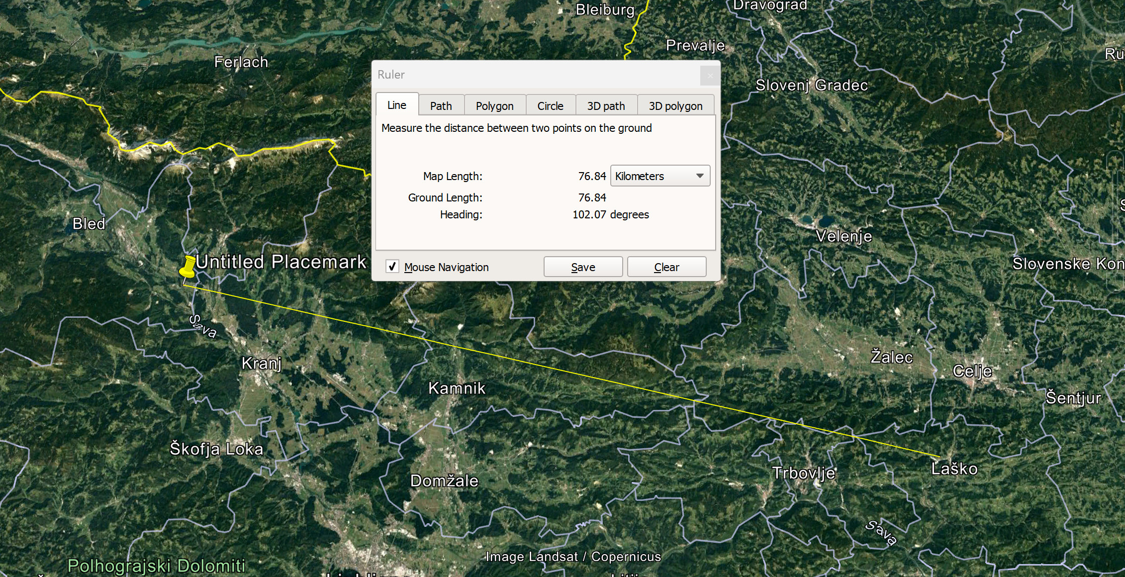
Task: Click the Velenje town label
Action: coord(844,236)
